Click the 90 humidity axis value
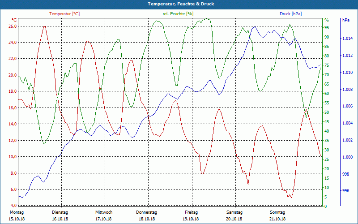 [x=327, y=37]
